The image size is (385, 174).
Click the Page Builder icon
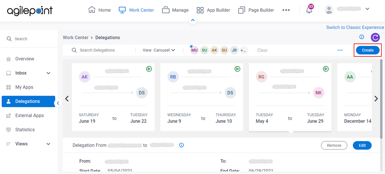[x=242, y=10]
